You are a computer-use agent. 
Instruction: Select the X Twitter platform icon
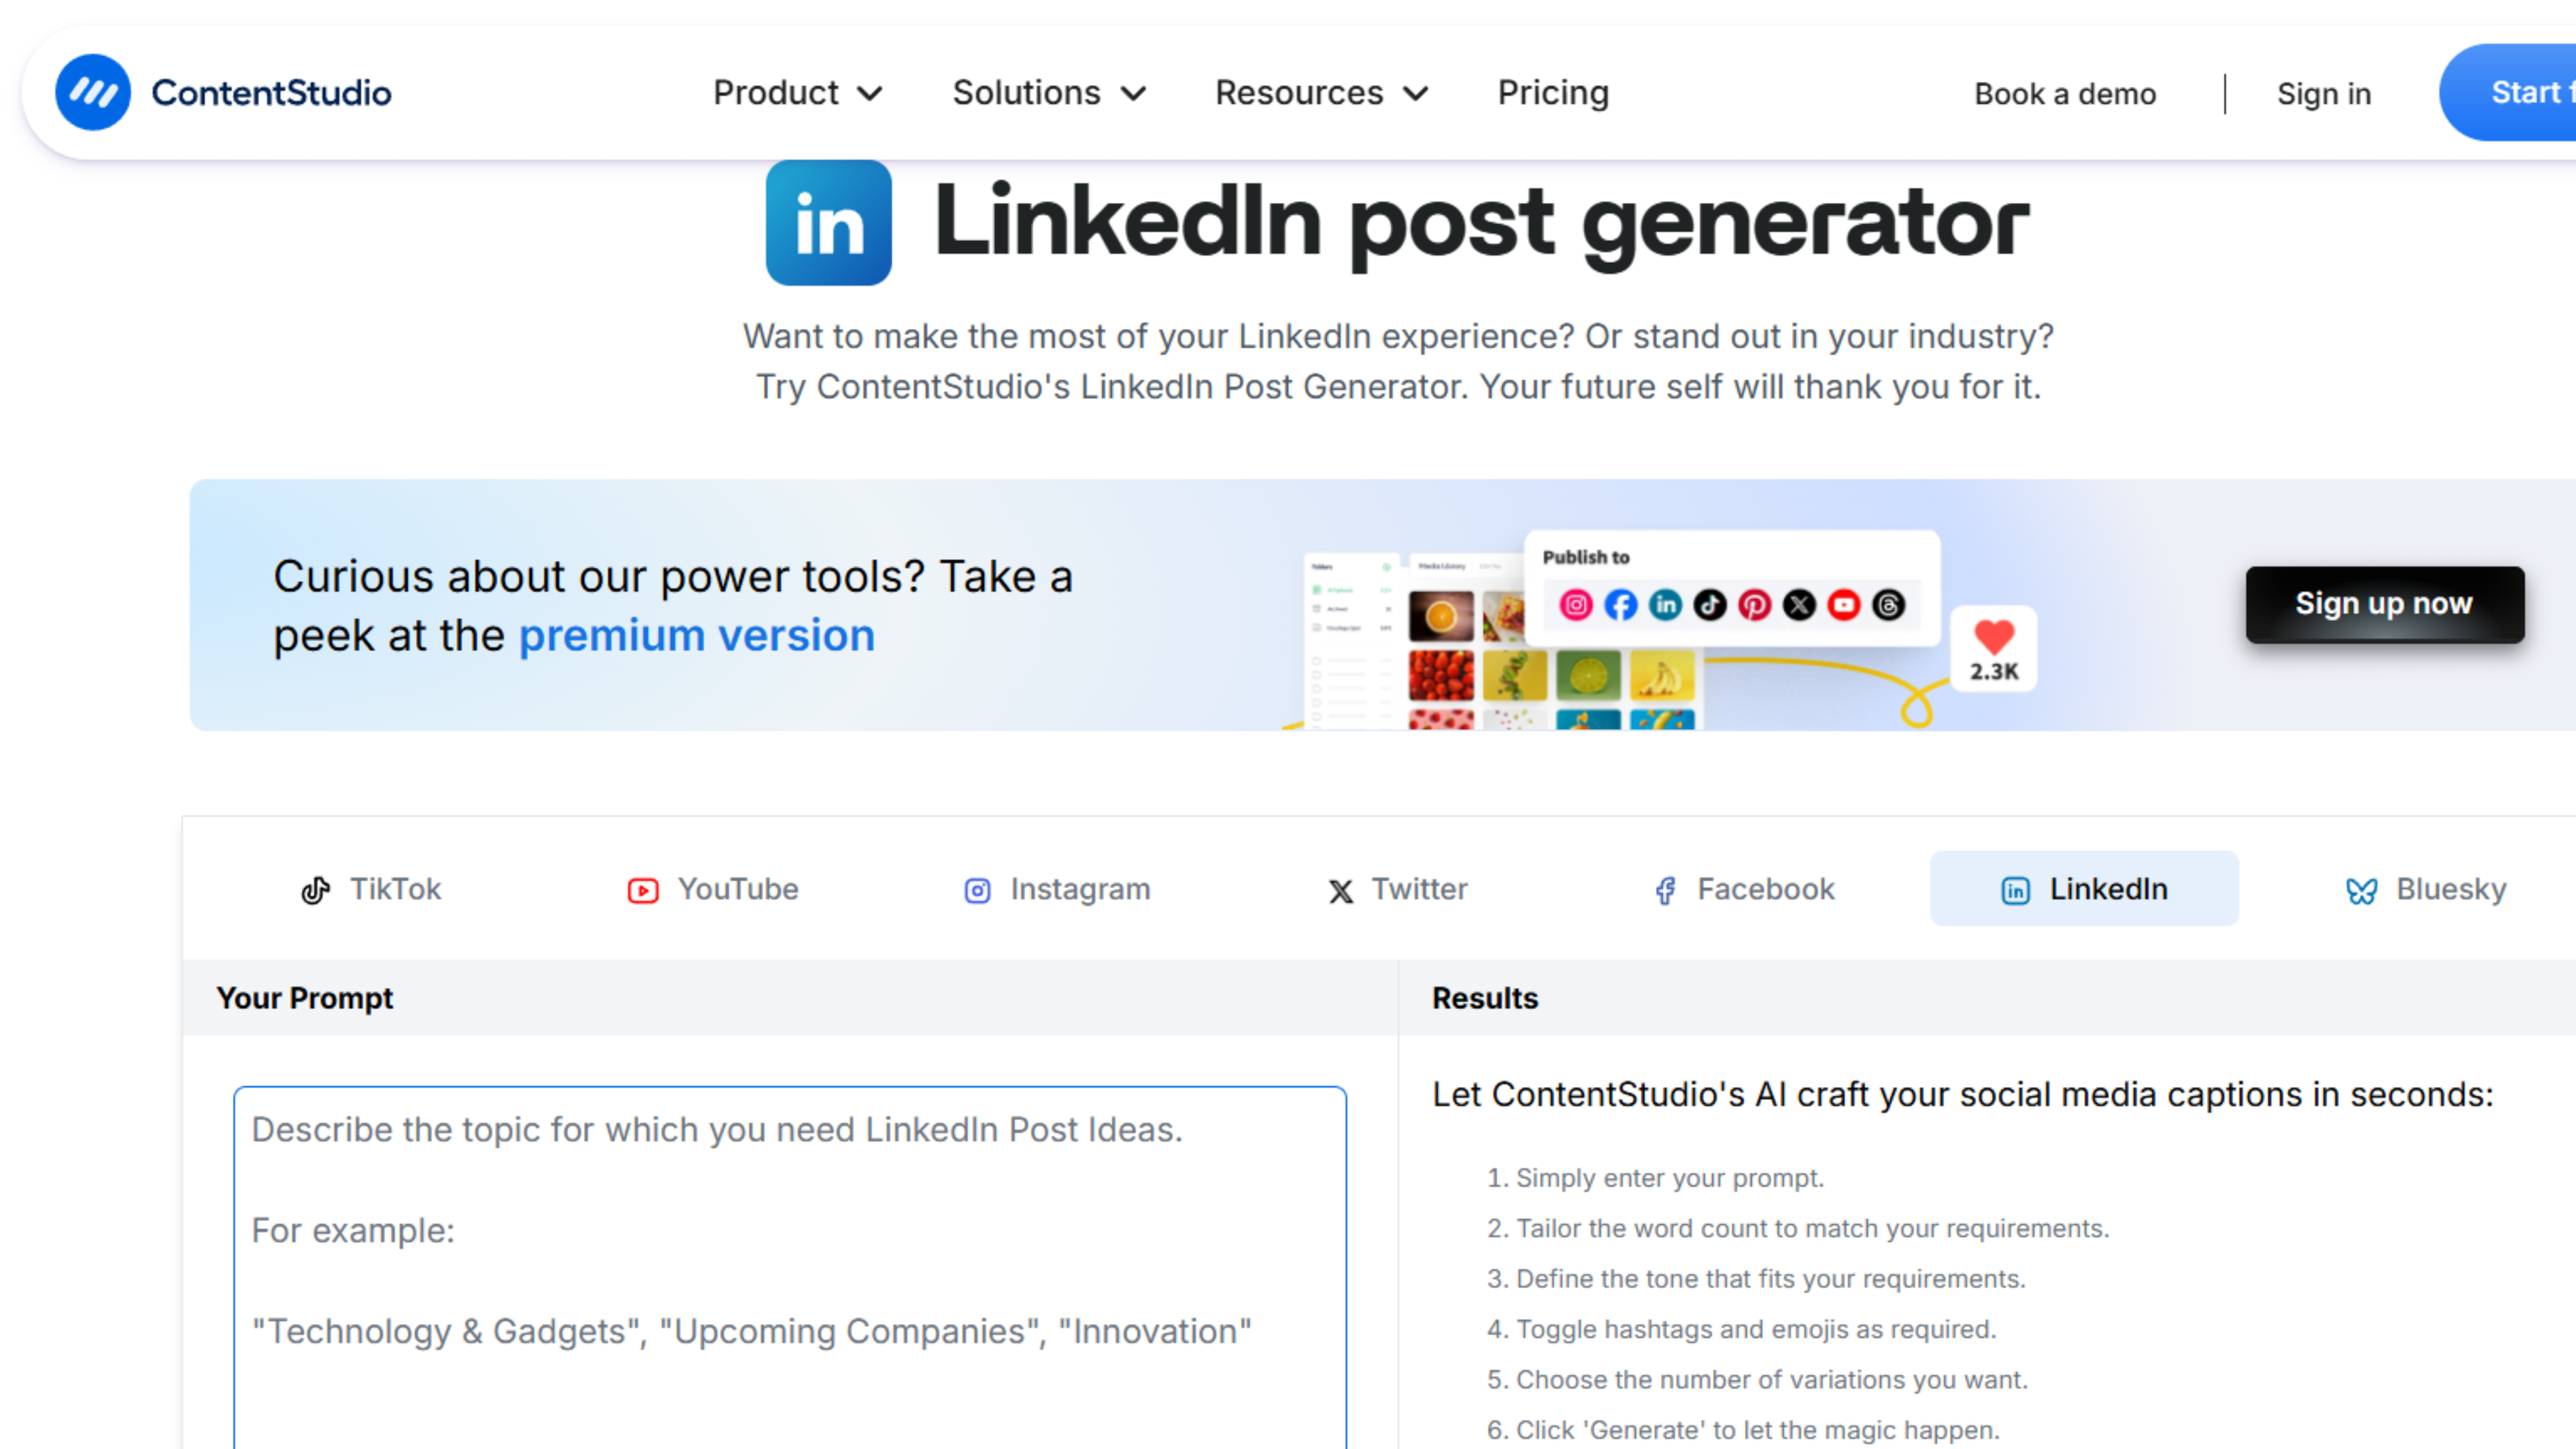pos(1339,889)
